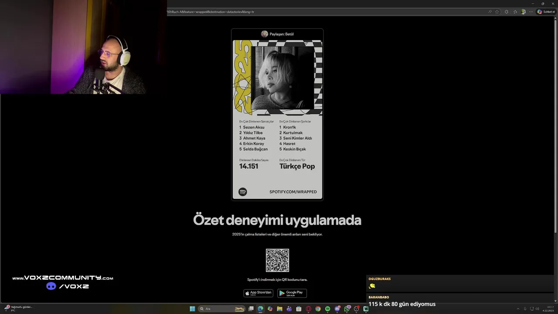Screen dimensions: 558x314
Task: Open the browser profile avatar
Action: 523,12
